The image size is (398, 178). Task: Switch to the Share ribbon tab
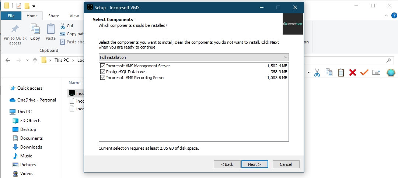coord(53,16)
